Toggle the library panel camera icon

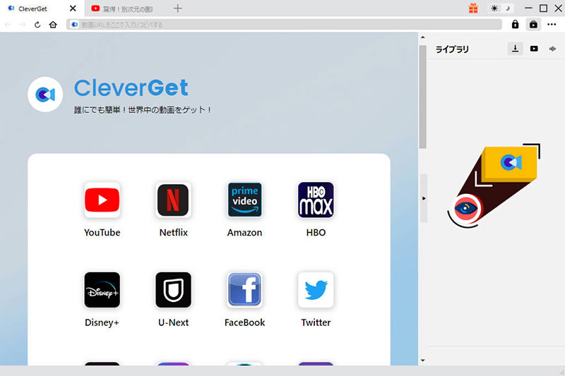pos(533,25)
